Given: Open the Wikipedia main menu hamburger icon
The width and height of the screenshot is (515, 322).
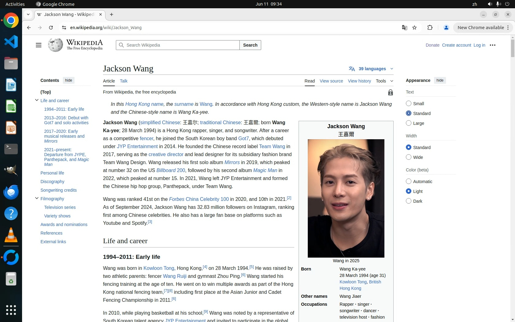Looking at the screenshot, I should (38, 45).
